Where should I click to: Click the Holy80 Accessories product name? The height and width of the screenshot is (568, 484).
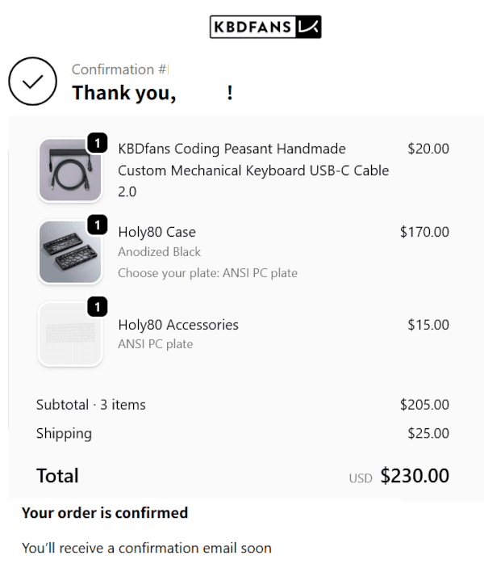(178, 325)
